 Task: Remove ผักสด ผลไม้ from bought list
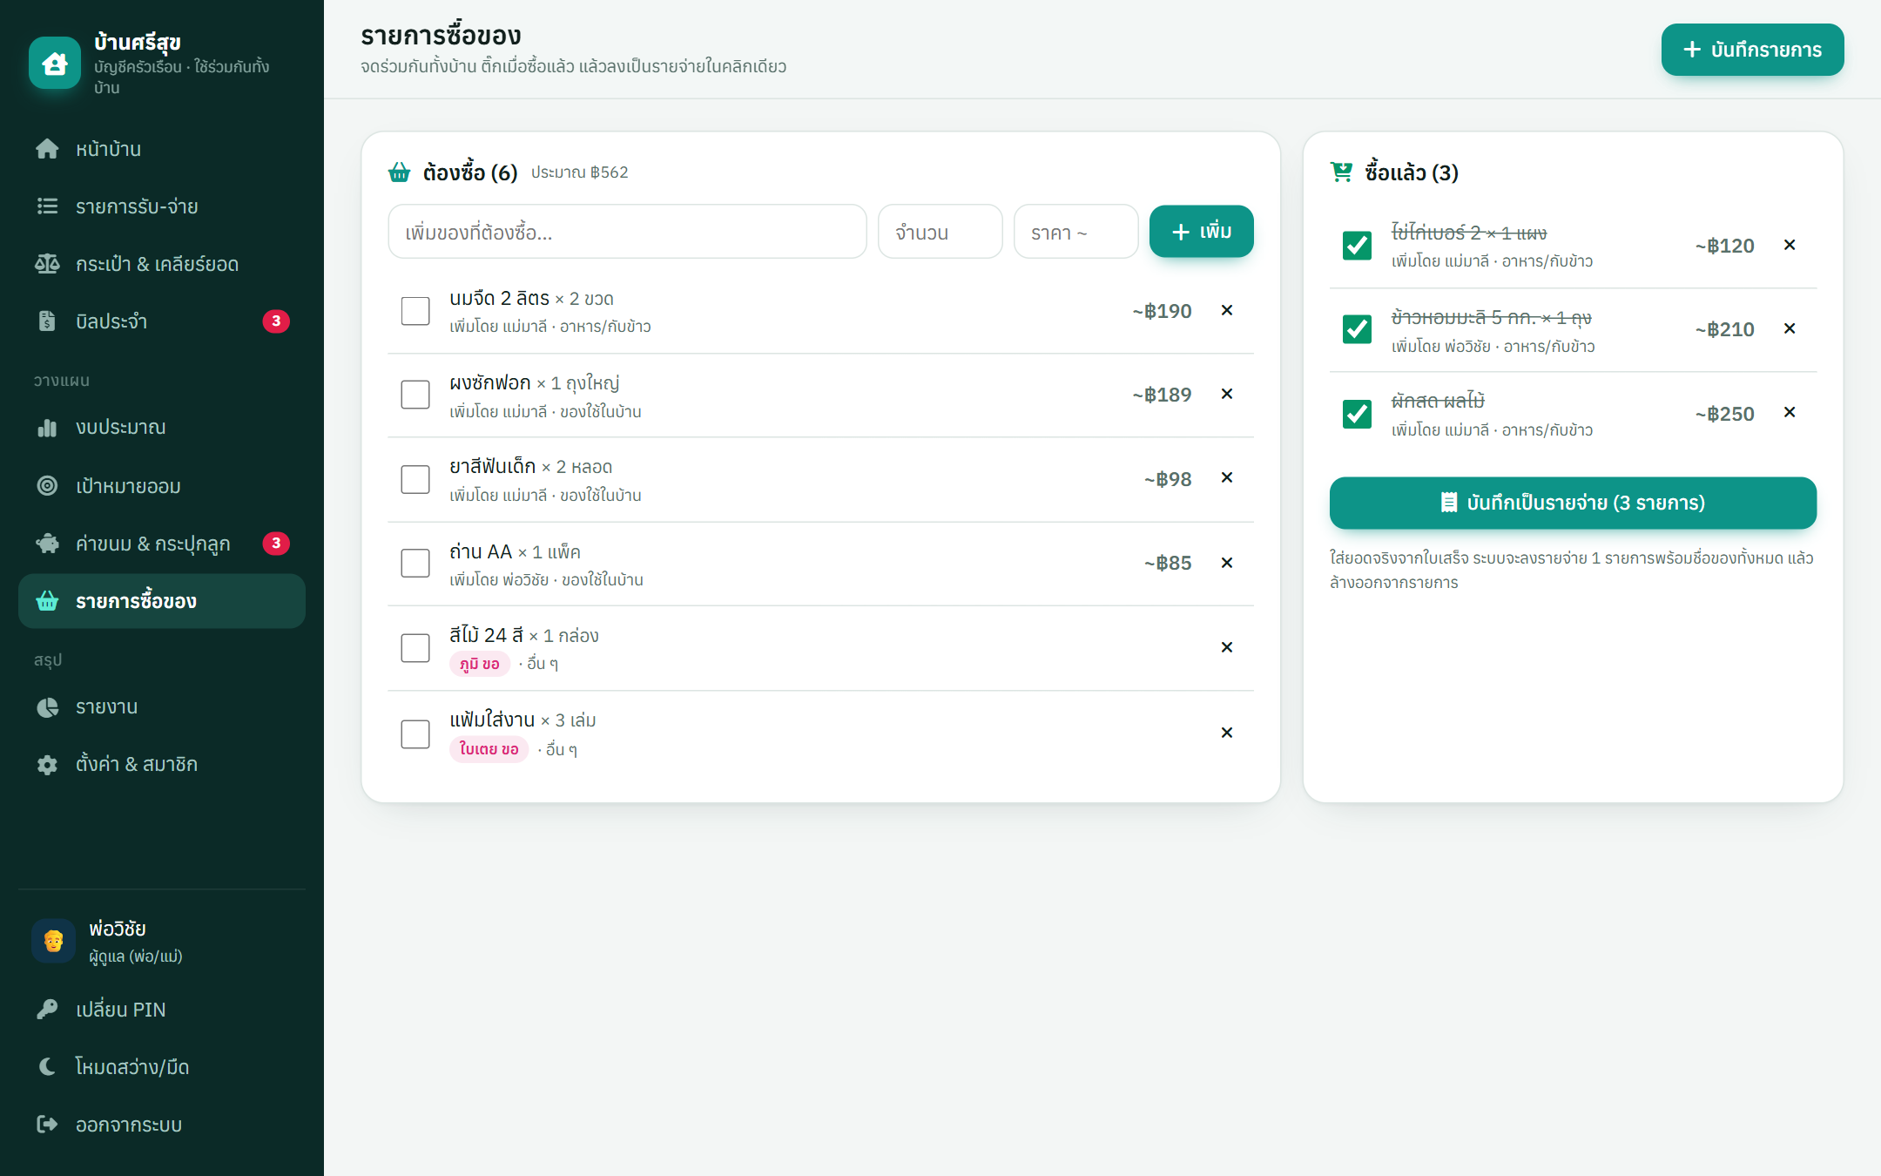[x=1790, y=412]
